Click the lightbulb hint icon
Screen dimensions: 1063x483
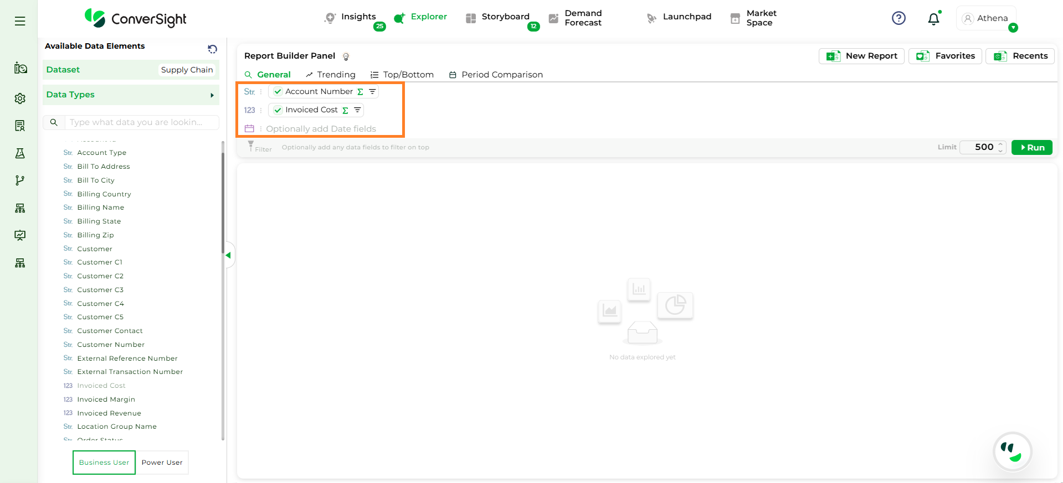pos(346,56)
